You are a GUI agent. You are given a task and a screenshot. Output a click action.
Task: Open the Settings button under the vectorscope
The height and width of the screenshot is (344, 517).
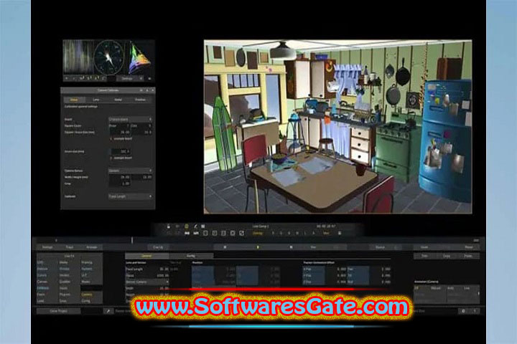(x=127, y=78)
